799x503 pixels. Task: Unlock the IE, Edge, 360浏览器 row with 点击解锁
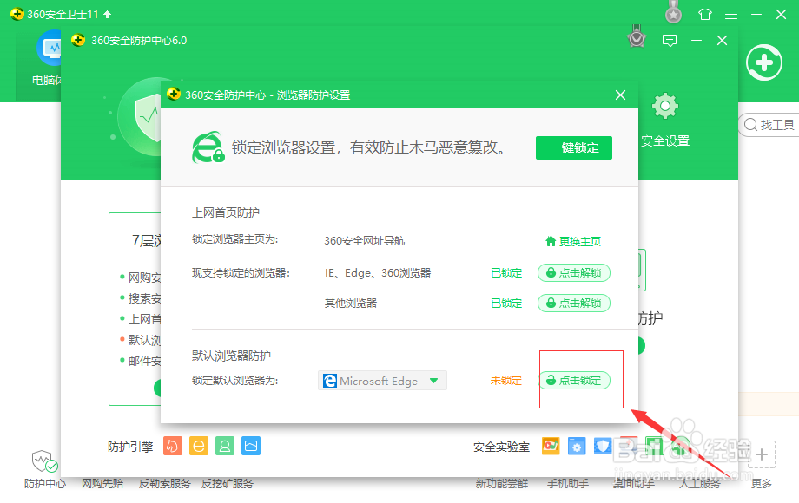click(x=574, y=272)
